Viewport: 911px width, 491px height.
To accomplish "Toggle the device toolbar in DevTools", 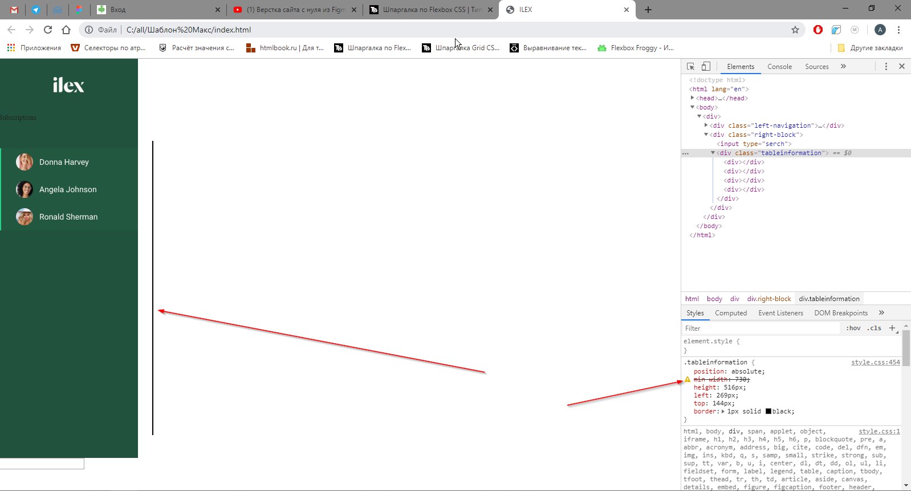I will click(706, 67).
